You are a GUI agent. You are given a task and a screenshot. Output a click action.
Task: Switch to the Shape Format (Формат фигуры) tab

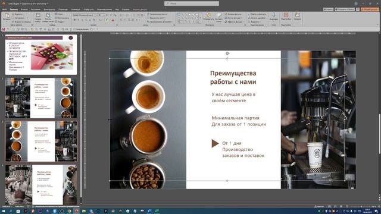tap(140, 10)
